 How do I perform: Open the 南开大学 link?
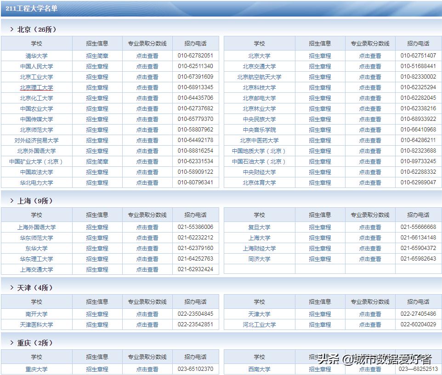click(37, 314)
